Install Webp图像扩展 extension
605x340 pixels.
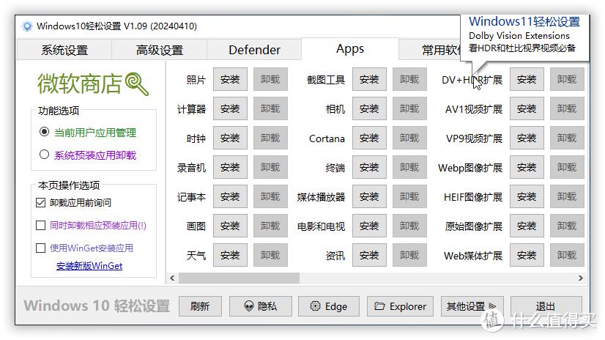coord(527,167)
